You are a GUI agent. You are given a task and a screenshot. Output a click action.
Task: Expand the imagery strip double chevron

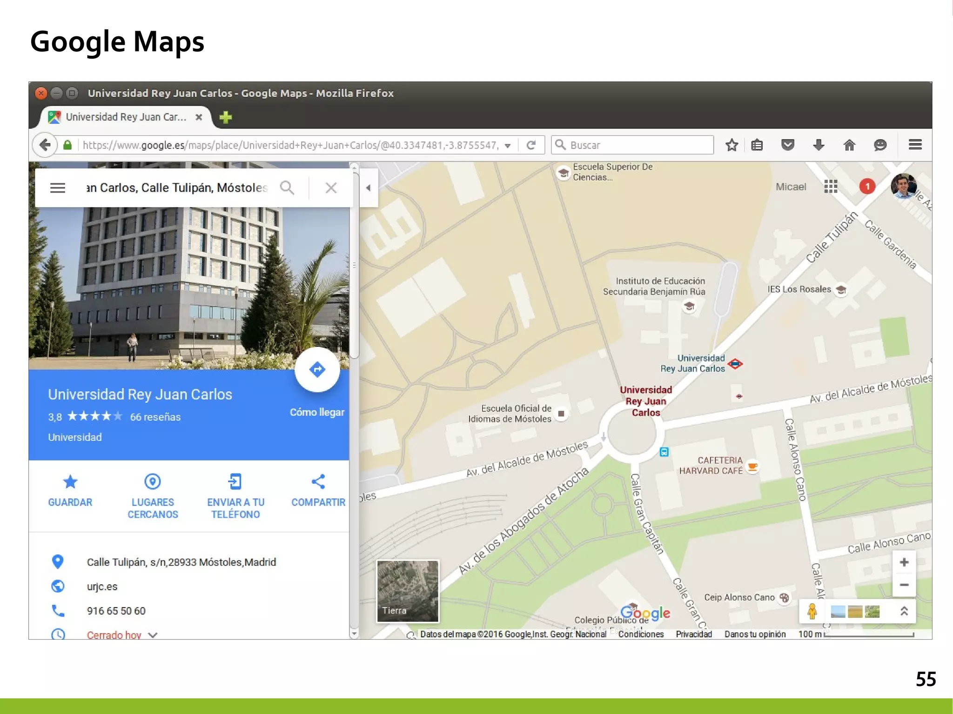pyautogui.click(x=904, y=611)
